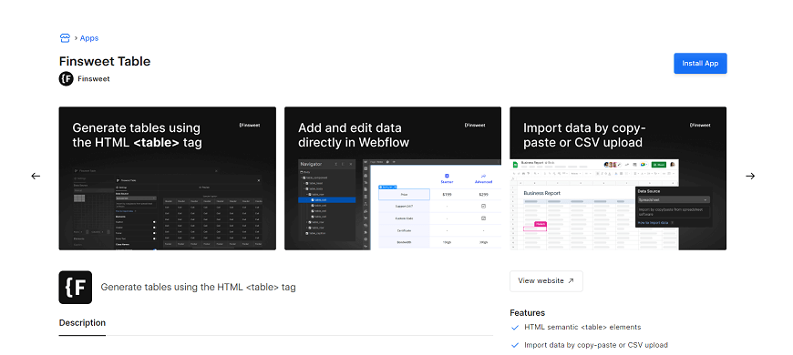Install the Finsweet Table app
Viewport: 793px width, 355px height.
pyautogui.click(x=700, y=63)
